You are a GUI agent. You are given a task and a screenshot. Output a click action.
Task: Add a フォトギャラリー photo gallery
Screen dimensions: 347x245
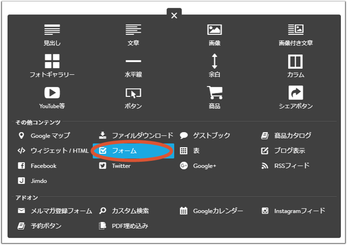pos(52,66)
